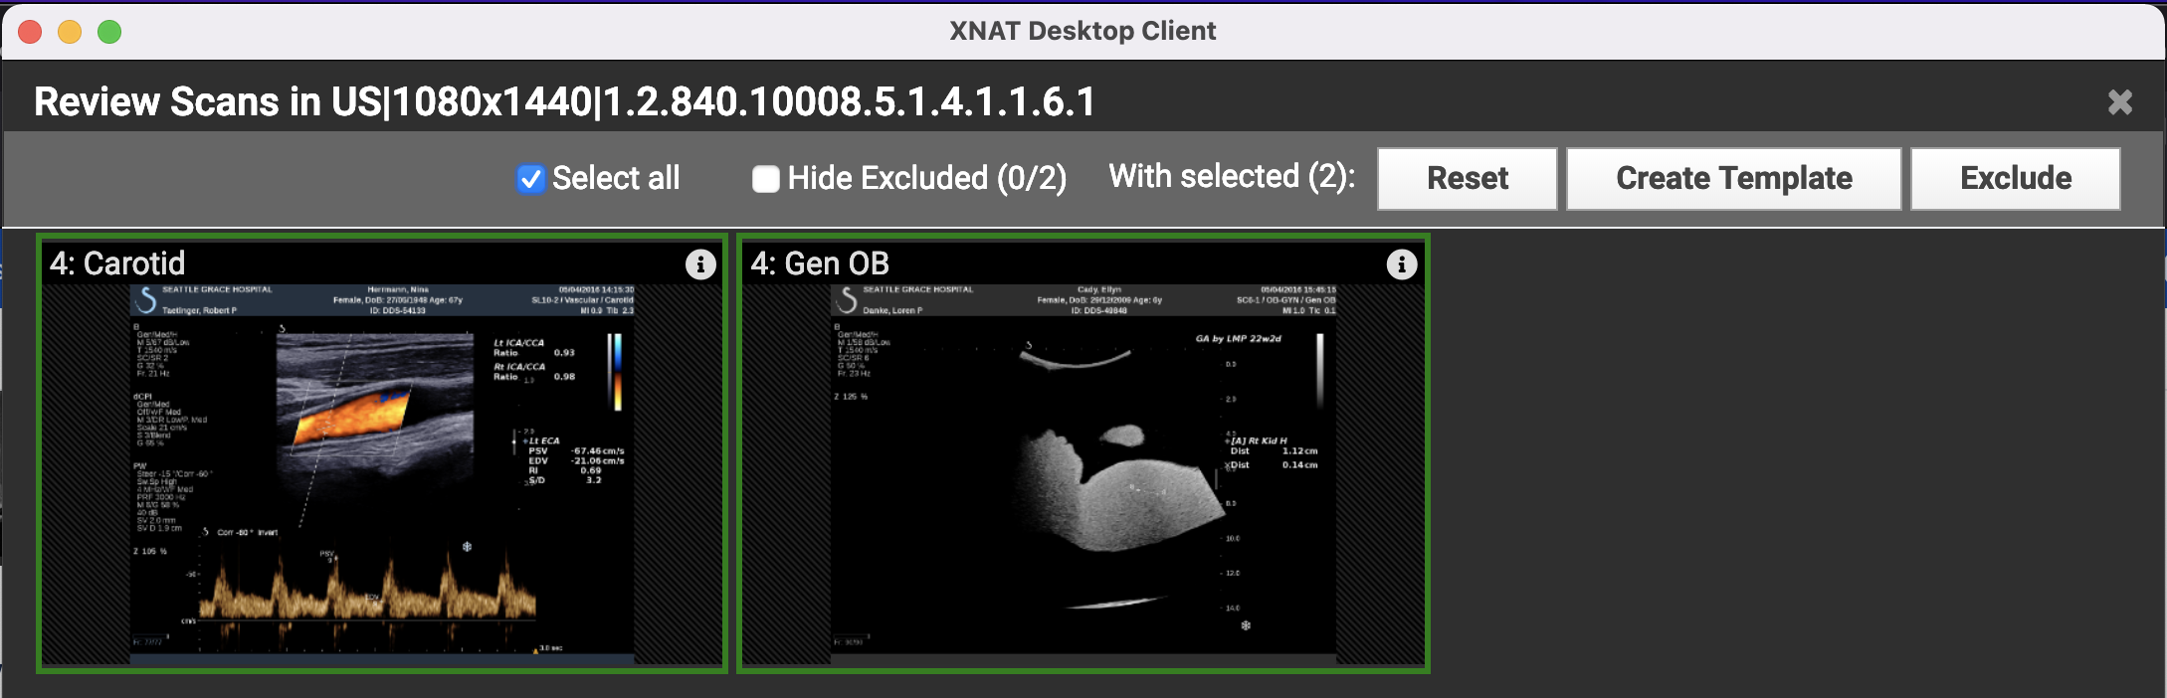This screenshot has width=2167, height=698.
Task: Open info for the Carotid scan
Action: pos(700,264)
